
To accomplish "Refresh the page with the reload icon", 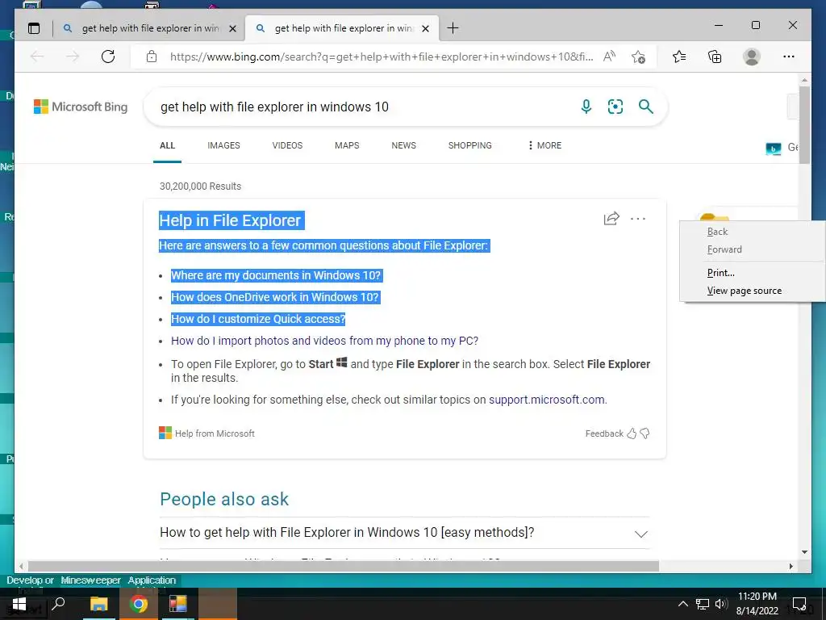I will pyautogui.click(x=108, y=57).
